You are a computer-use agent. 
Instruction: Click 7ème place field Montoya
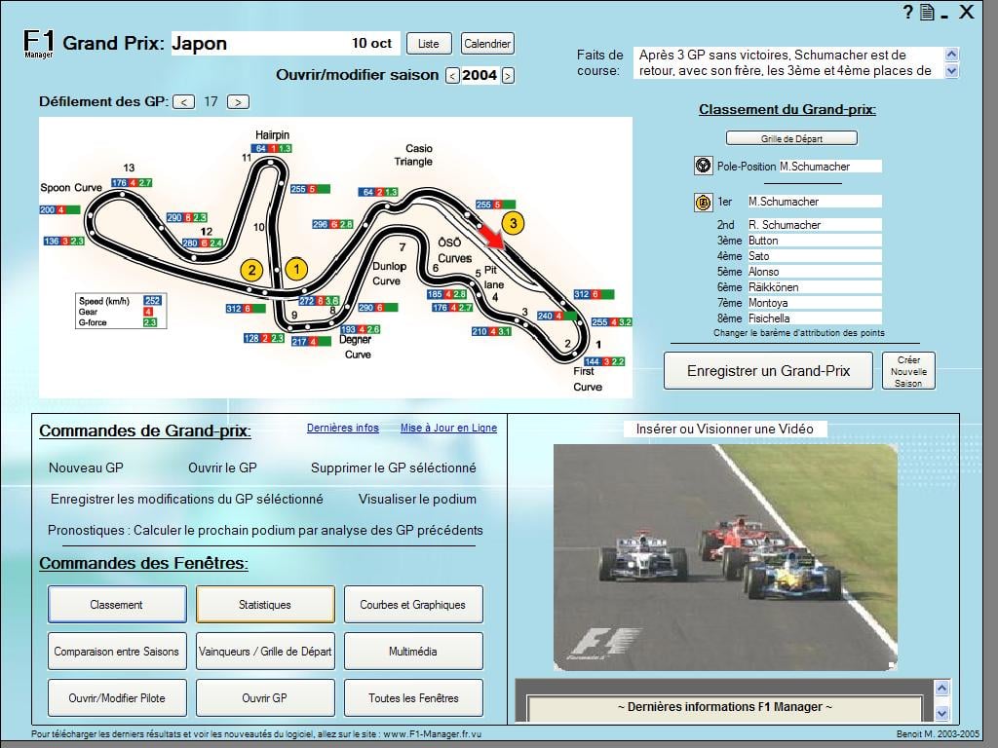(x=814, y=303)
